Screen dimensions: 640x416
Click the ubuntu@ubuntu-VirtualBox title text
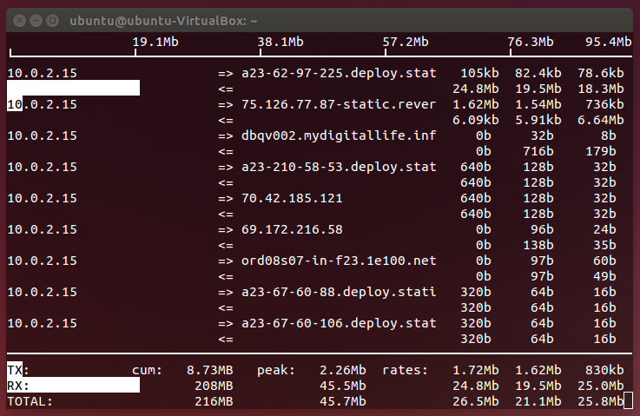point(163,21)
